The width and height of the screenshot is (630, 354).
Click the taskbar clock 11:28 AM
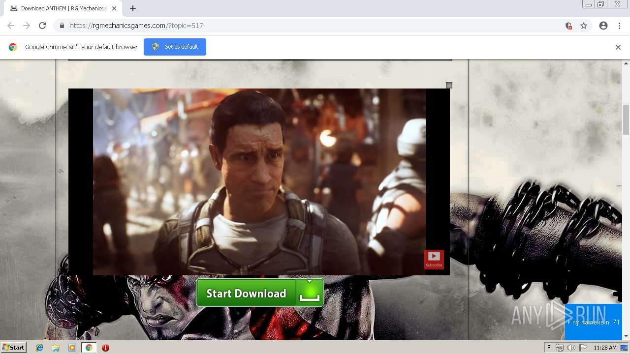coord(605,348)
